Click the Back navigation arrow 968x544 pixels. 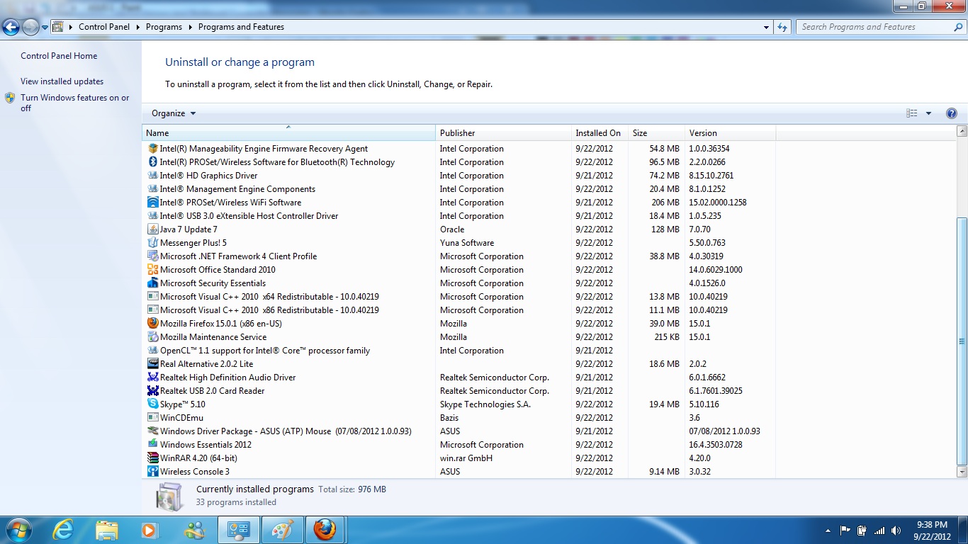click(11, 28)
